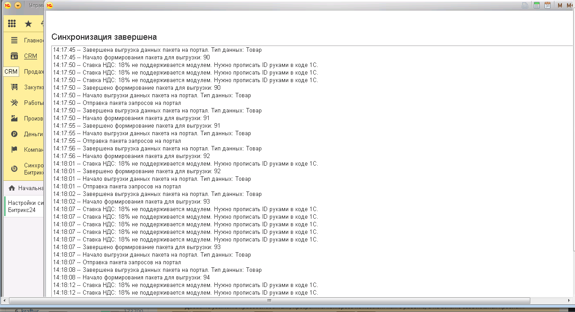Open the 1C main menu dropdown arrow
The image size is (575, 312).
click(x=18, y=5)
